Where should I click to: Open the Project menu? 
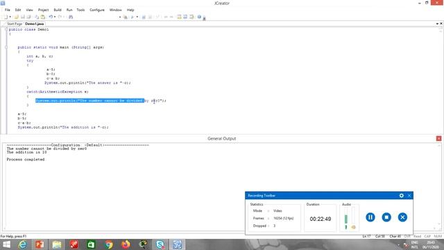(x=43, y=10)
